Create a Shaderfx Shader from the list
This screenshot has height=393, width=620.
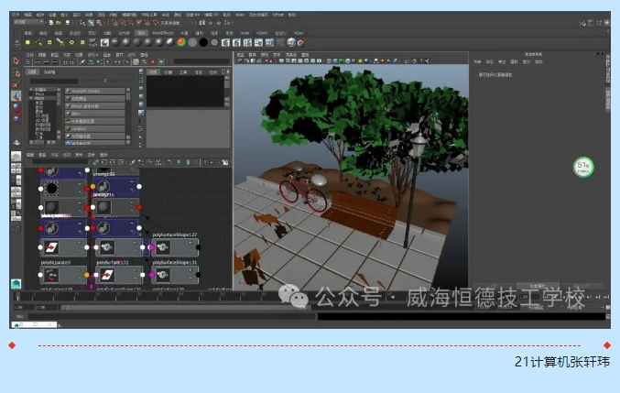point(95,91)
